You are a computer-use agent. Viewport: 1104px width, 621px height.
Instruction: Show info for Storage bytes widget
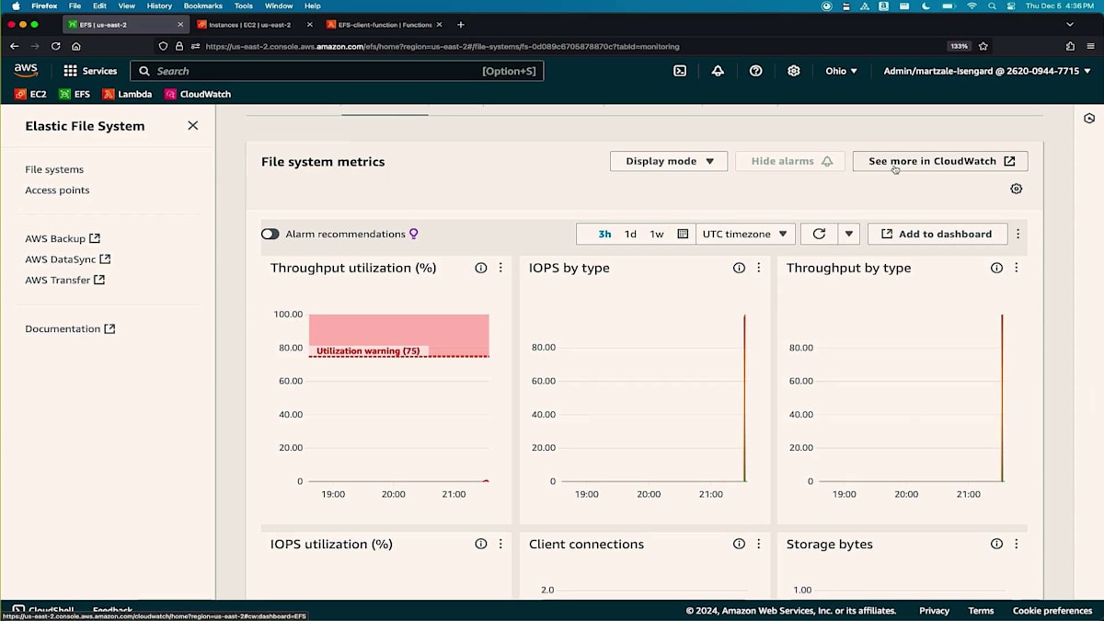[x=996, y=544]
